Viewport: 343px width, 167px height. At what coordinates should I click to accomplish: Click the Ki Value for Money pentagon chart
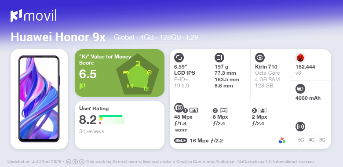click(138, 74)
